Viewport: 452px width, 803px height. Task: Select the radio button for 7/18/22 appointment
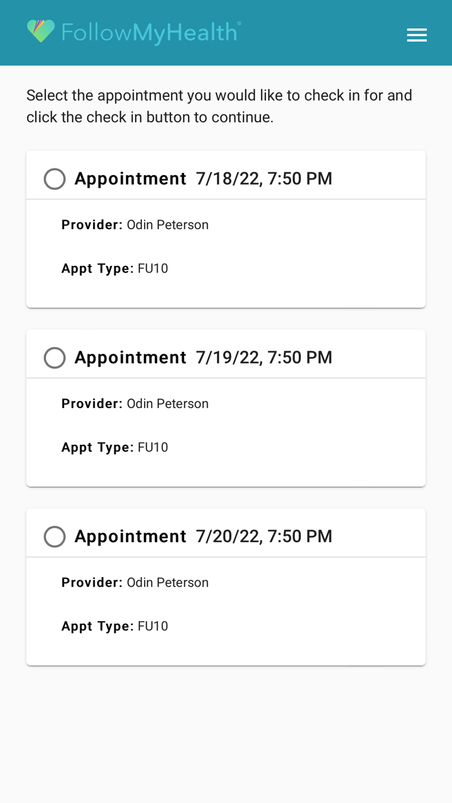55,179
